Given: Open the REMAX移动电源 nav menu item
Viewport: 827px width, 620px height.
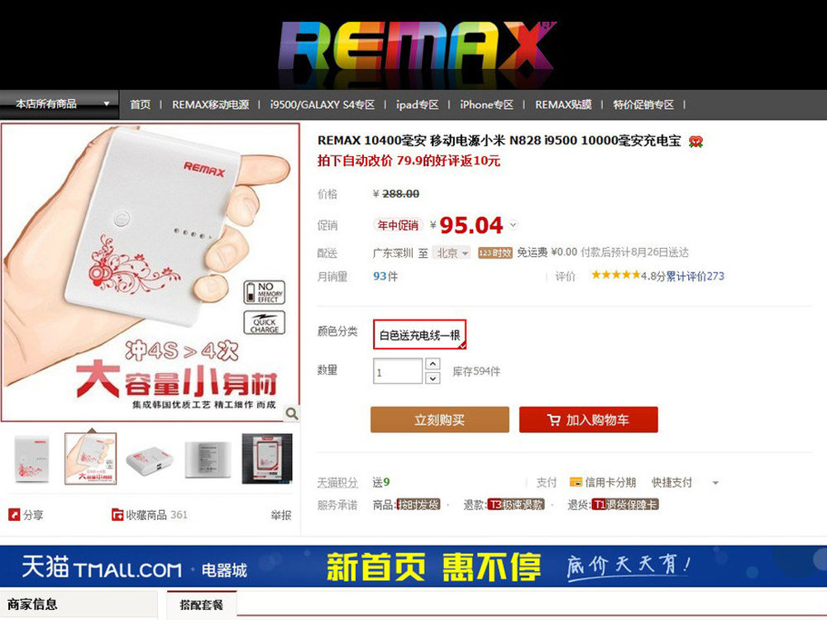Looking at the screenshot, I should [210, 104].
